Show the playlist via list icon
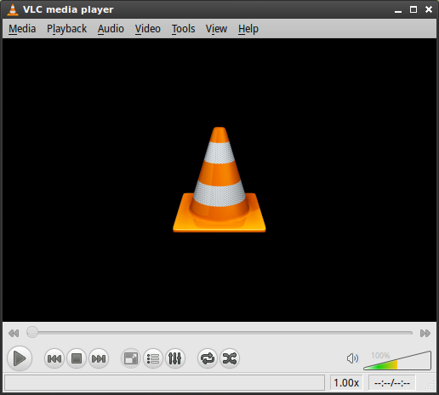Image resolution: width=439 pixels, height=395 pixels. click(153, 358)
